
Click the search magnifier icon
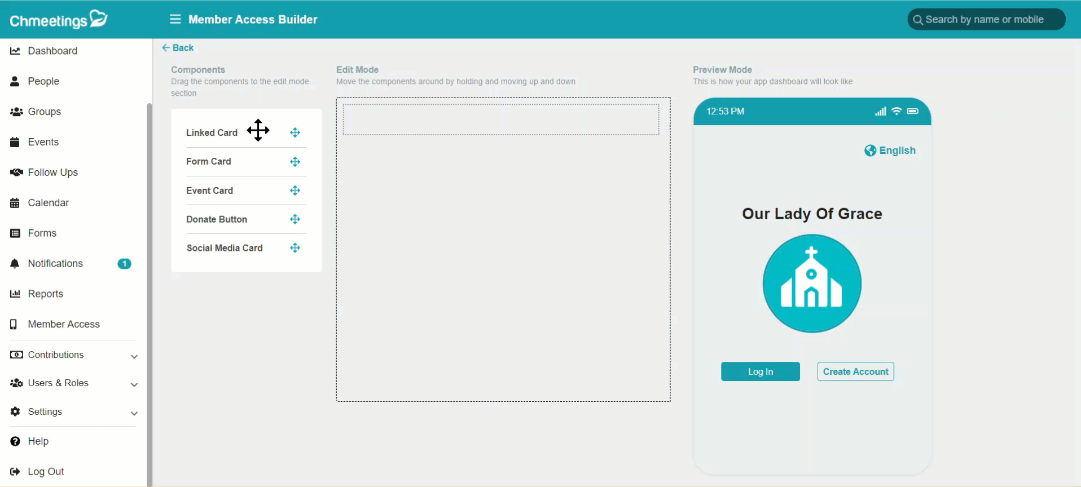coord(918,20)
